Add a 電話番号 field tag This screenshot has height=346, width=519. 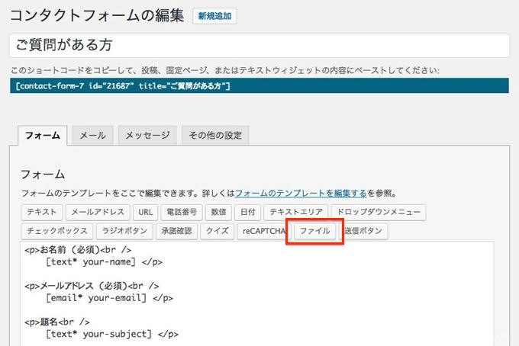[x=182, y=212]
